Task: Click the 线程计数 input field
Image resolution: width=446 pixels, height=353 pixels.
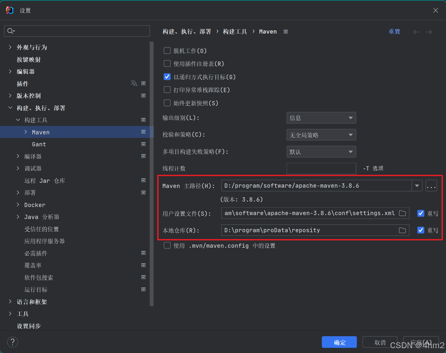Action: click(321, 169)
